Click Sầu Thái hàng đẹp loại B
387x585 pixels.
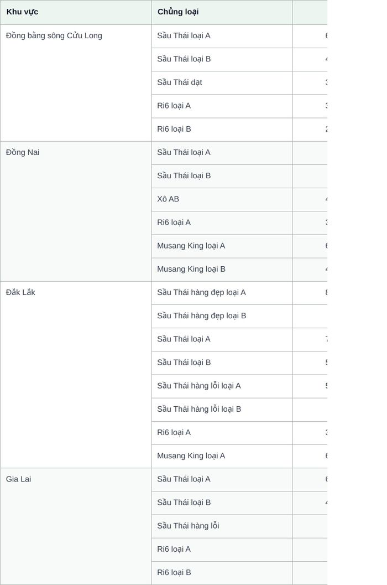222,316
